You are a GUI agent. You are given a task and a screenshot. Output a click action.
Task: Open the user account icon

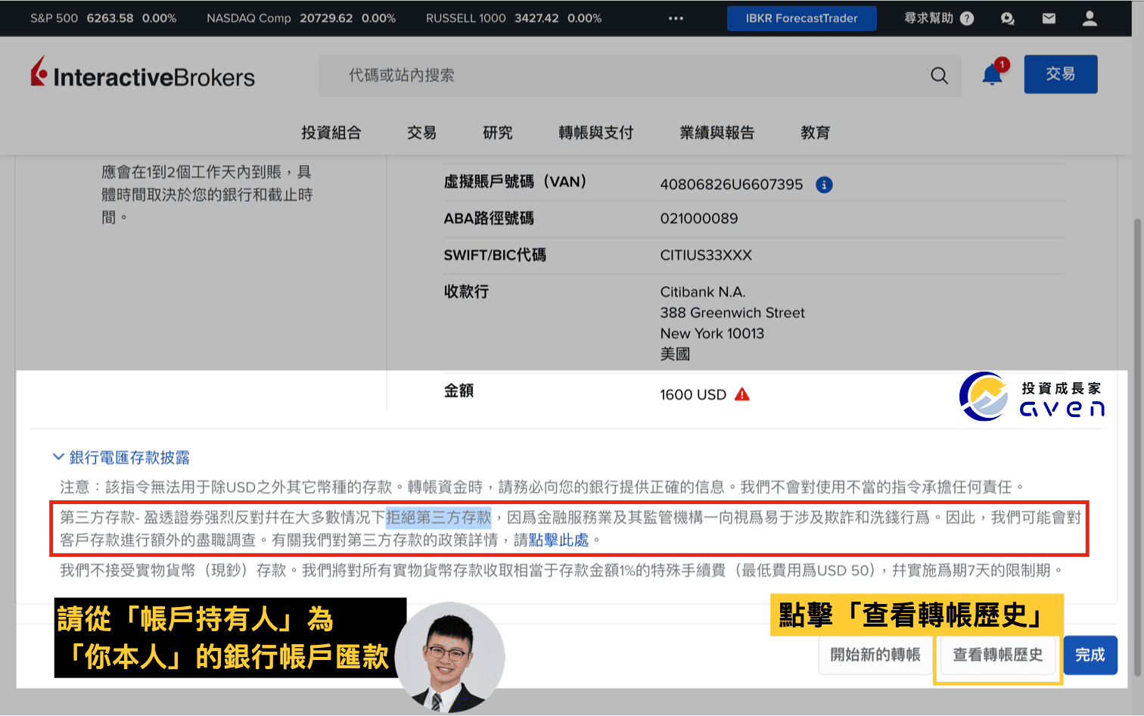[x=1090, y=18]
